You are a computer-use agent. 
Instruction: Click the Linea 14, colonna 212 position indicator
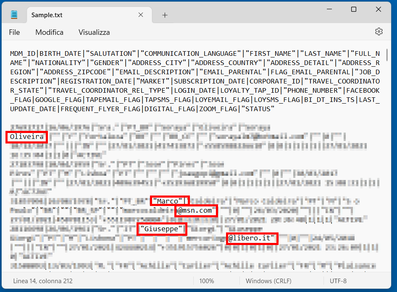[x=43, y=281]
